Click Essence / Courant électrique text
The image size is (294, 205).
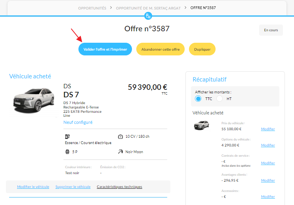pos(88,142)
